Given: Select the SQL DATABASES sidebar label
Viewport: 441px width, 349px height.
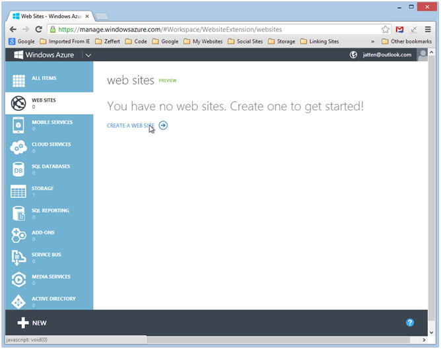Looking at the screenshot, I should click(51, 166).
